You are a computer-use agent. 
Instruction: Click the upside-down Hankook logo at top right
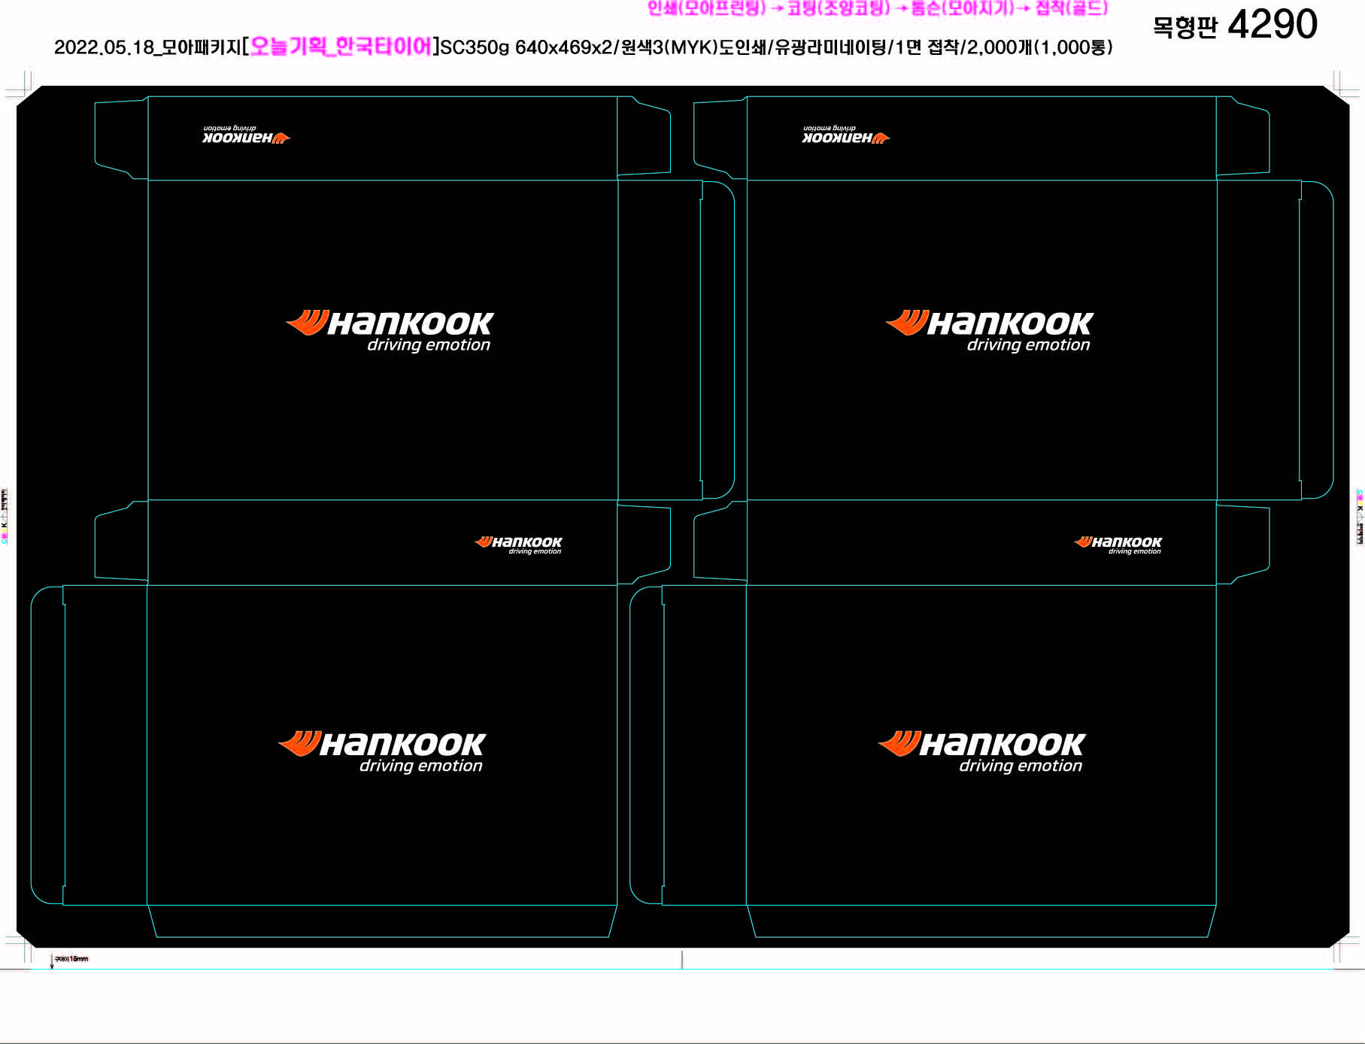click(845, 135)
